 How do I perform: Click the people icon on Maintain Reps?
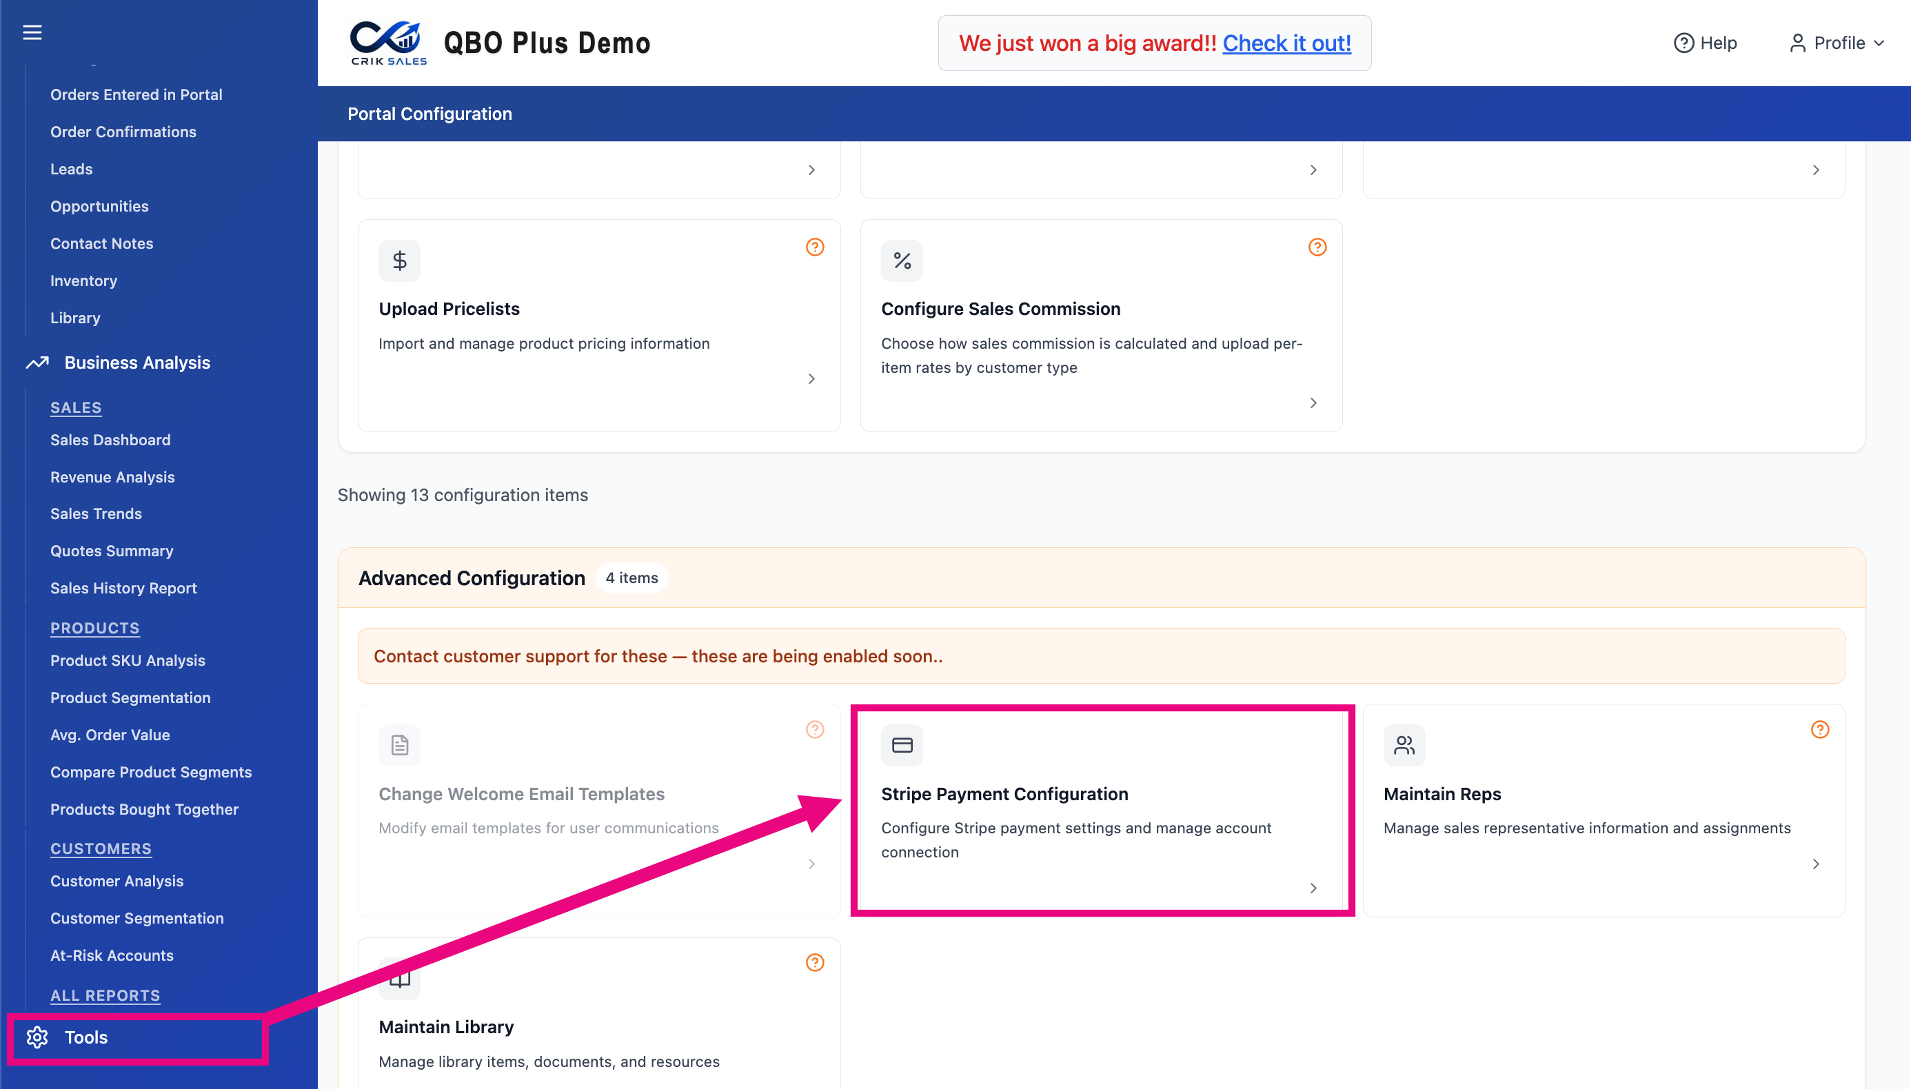[x=1404, y=745]
